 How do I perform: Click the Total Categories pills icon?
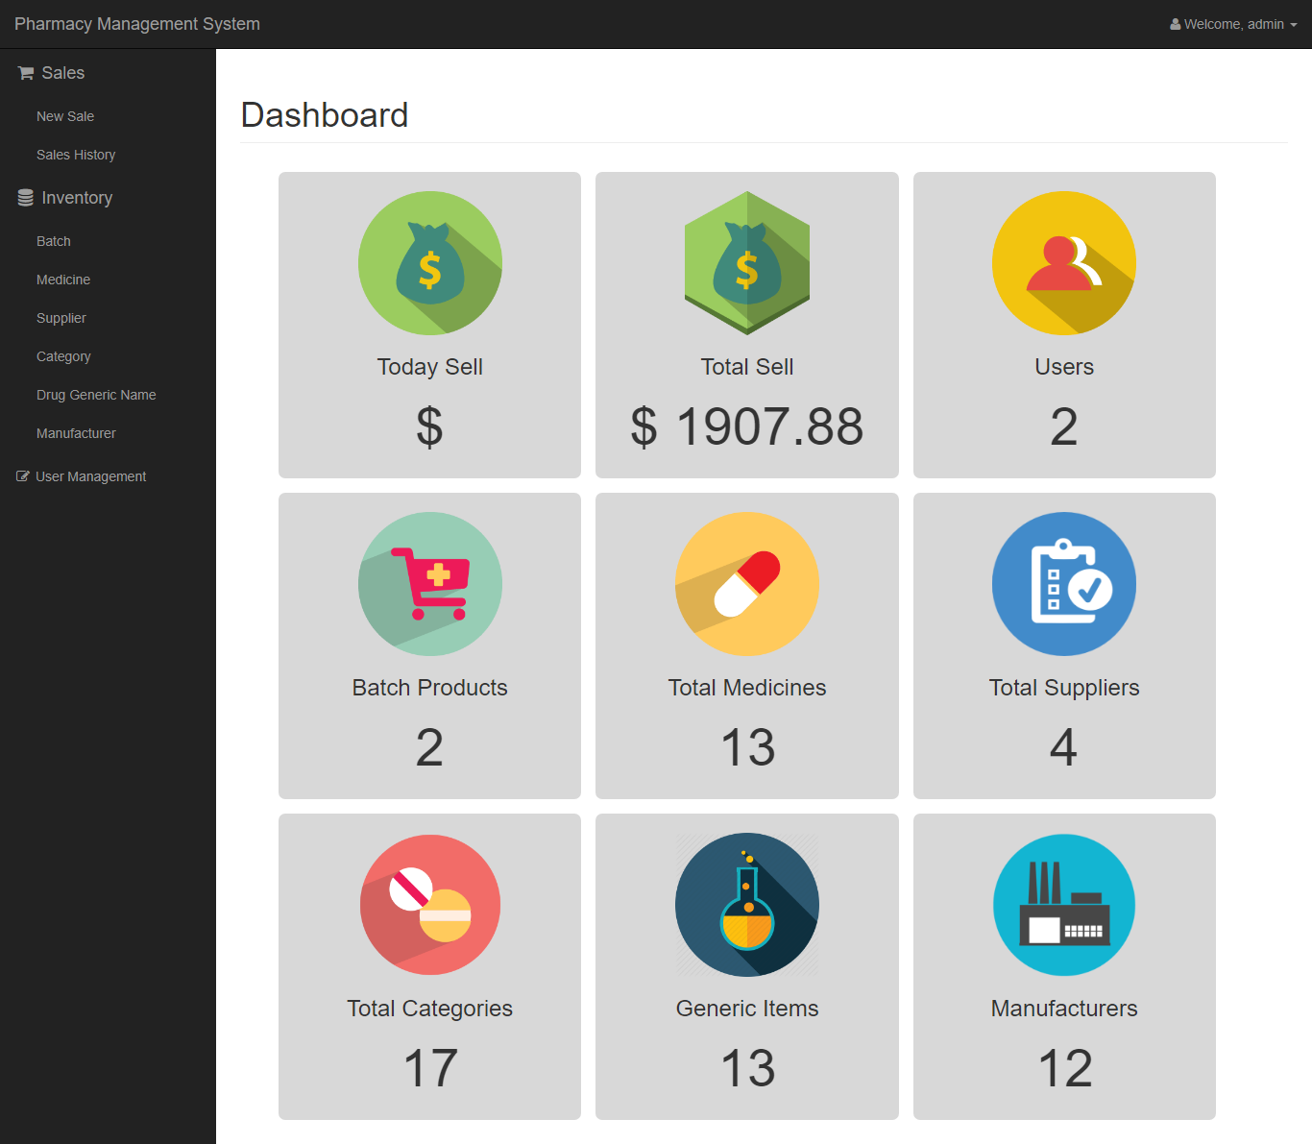[429, 904]
